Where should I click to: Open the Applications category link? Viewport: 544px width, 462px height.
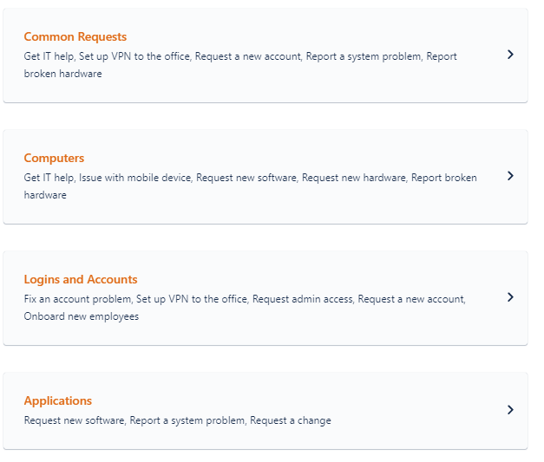point(57,400)
